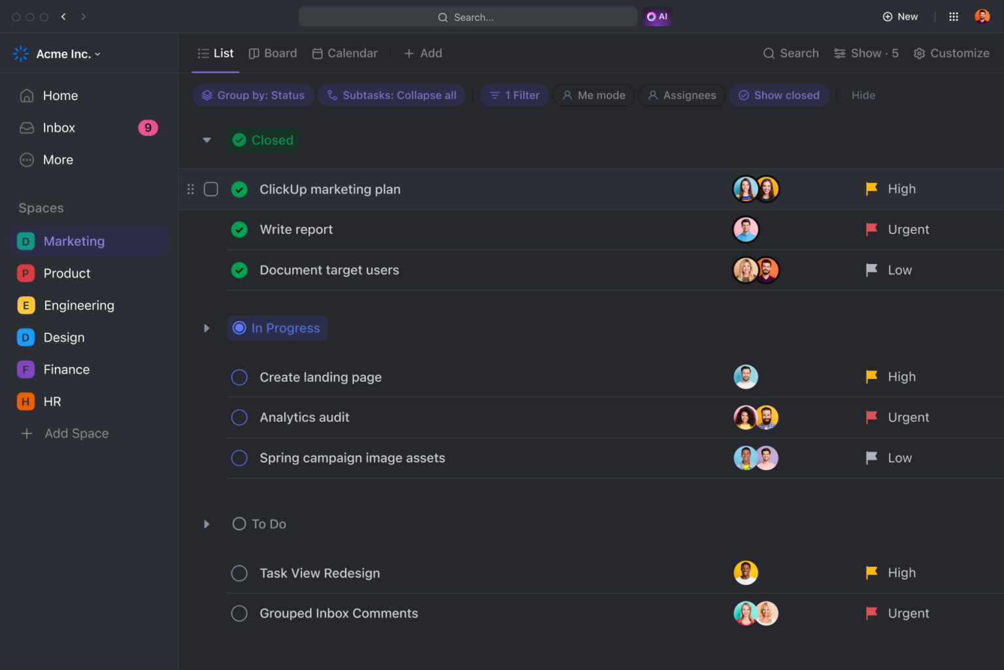1004x670 pixels.
Task: Mark Create landing page task complete
Action: pyautogui.click(x=239, y=377)
